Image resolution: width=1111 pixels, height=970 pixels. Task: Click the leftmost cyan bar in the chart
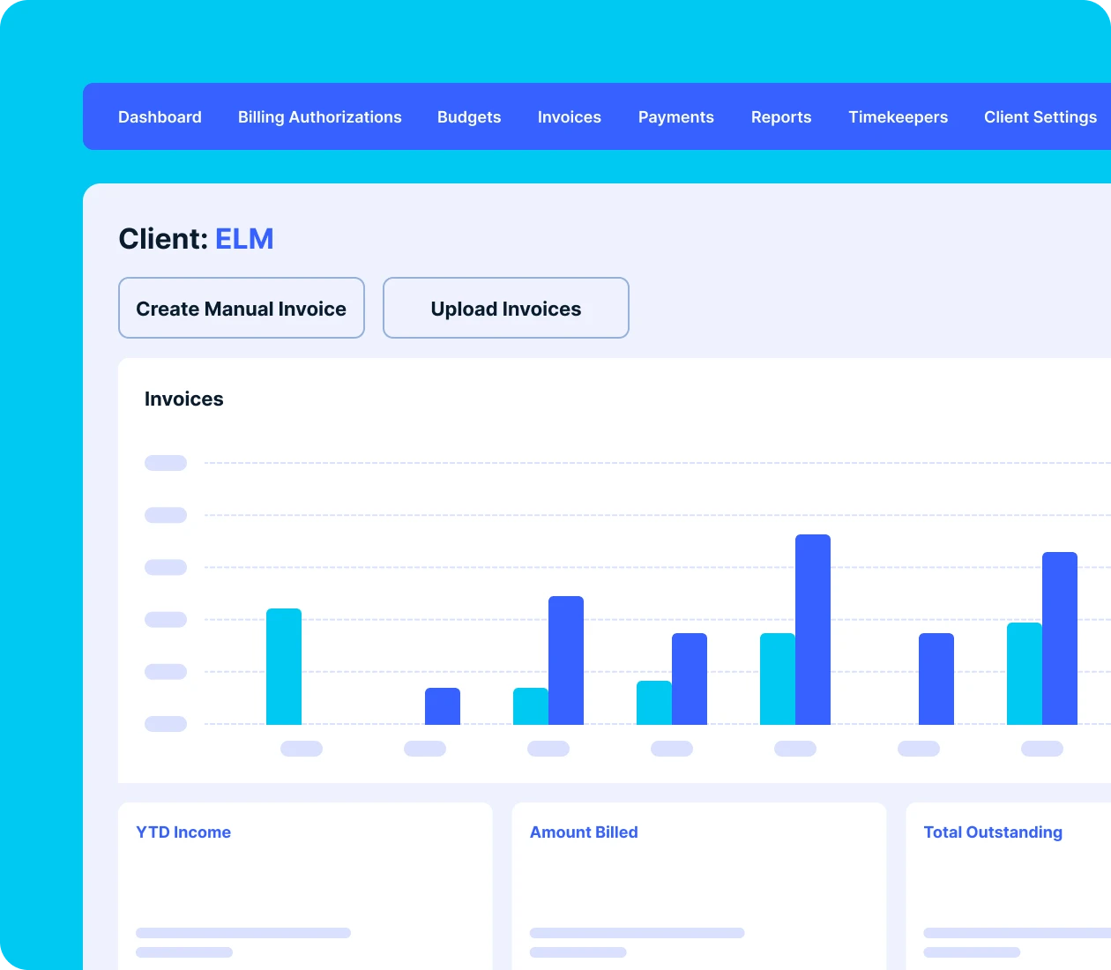coord(284,667)
